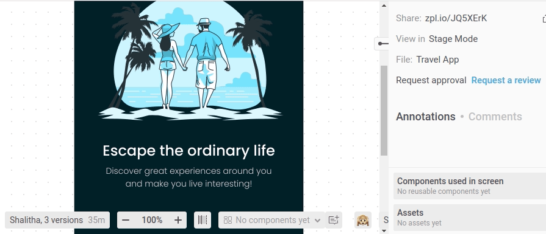This screenshot has width=546, height=234.
Task: Click the share export icon beside zpl.io link
Action: point(544,18)
